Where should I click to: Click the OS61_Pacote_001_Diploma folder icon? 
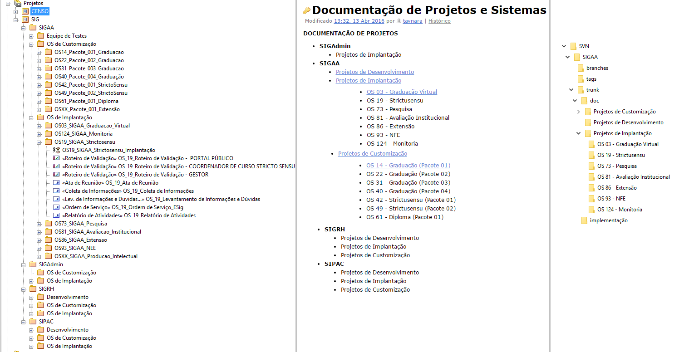point(49,101)
